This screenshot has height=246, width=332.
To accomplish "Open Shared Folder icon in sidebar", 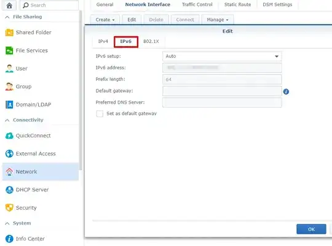I will [9, 33].
